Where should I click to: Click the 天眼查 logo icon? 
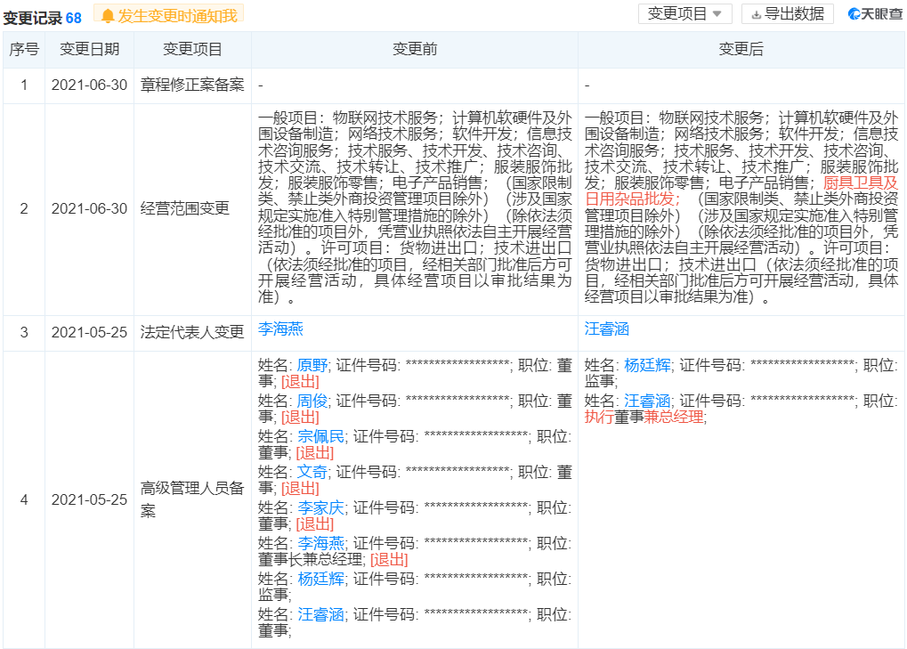click(854, 14)
